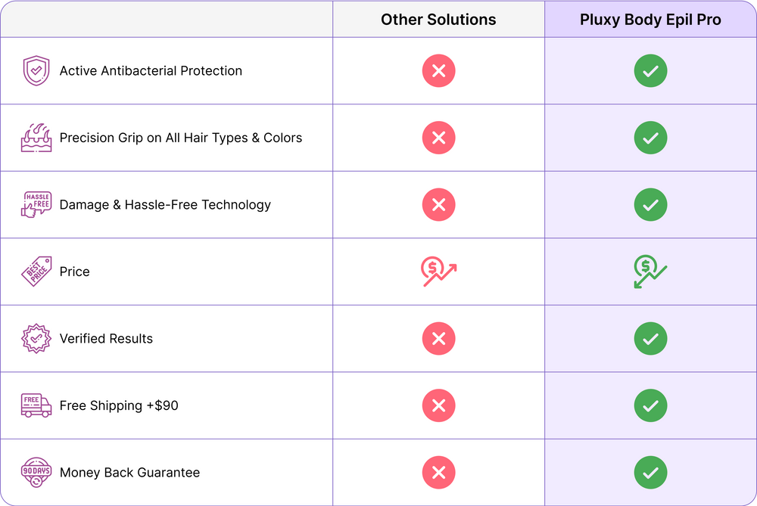Click the green falling price icon
757x506 pixels.
650,272
